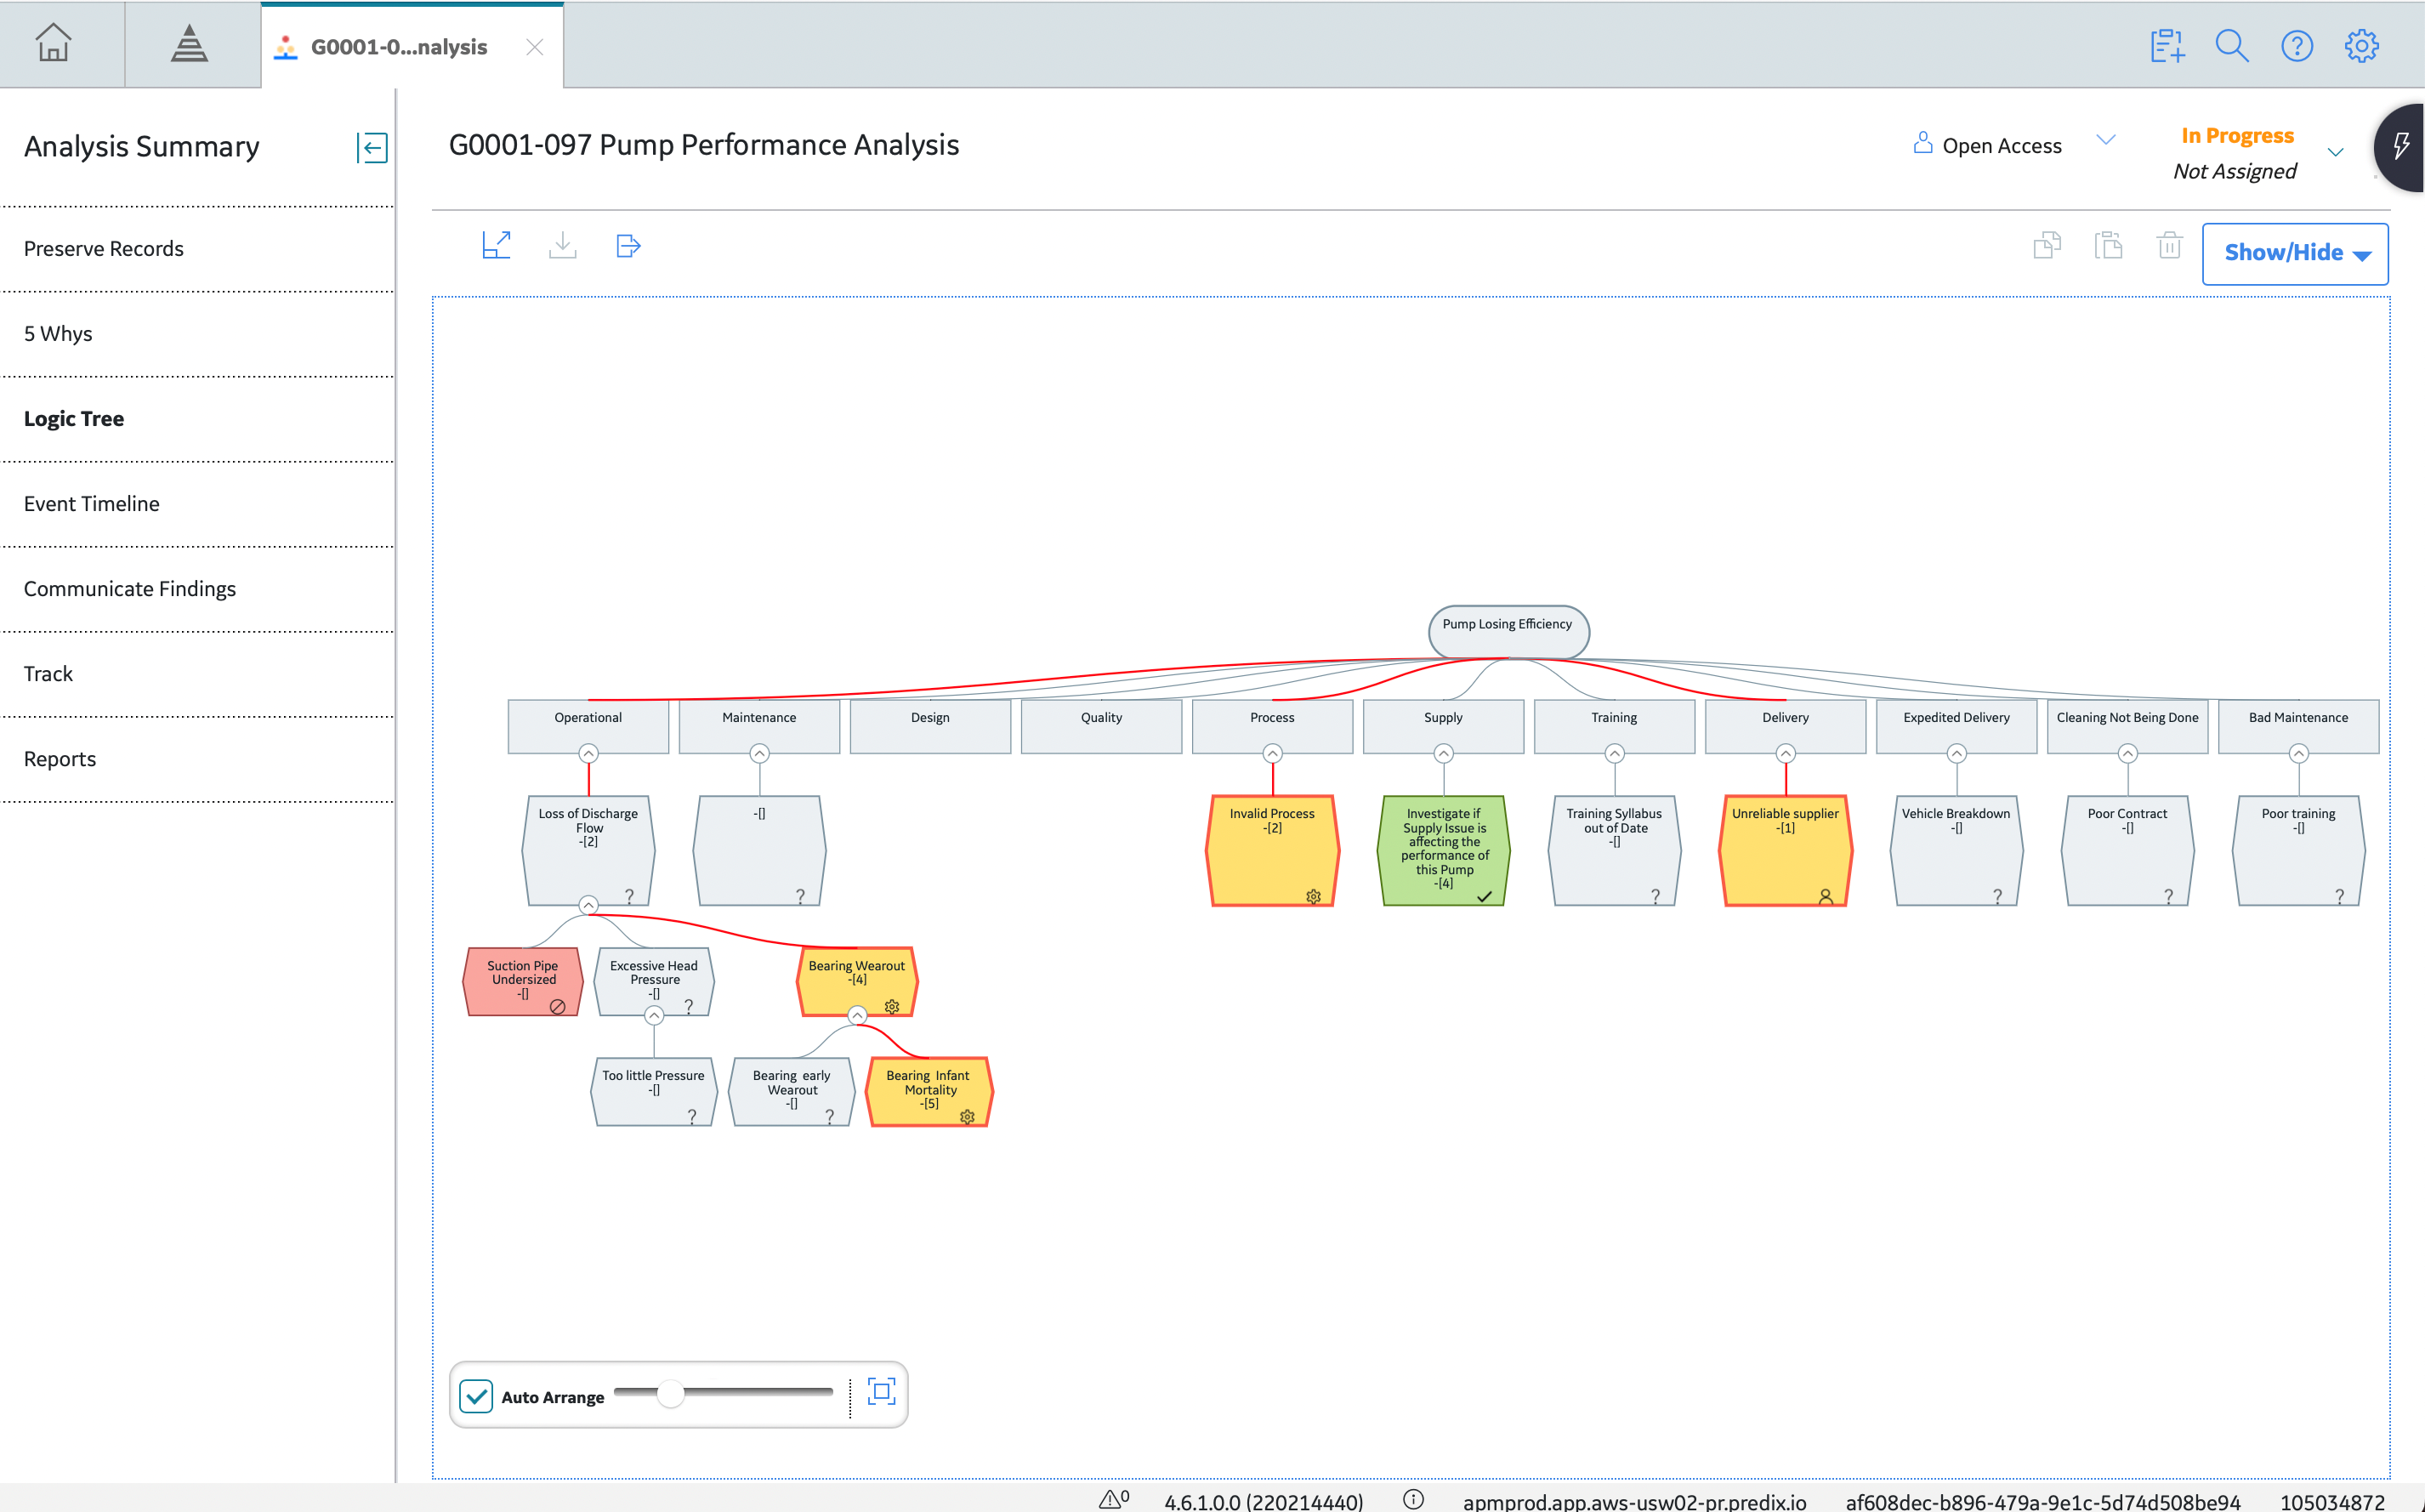2425x1512 pixels.
Task: Open the help question mark icon
Action: click(x=2296, y=46)
